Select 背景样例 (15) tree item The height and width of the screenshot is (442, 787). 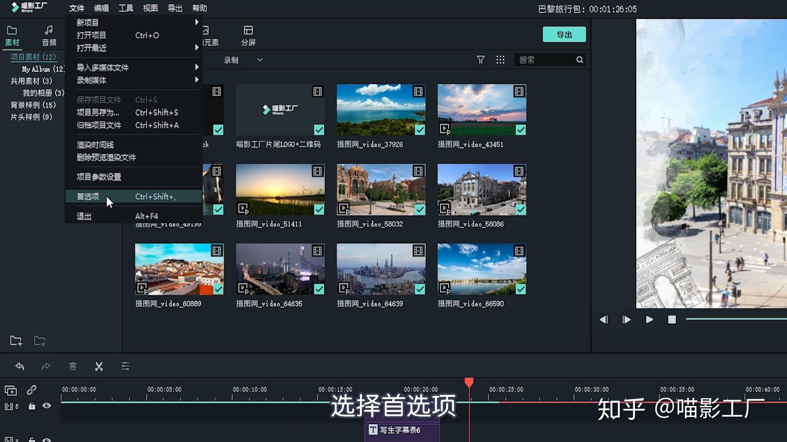[33, 105]
